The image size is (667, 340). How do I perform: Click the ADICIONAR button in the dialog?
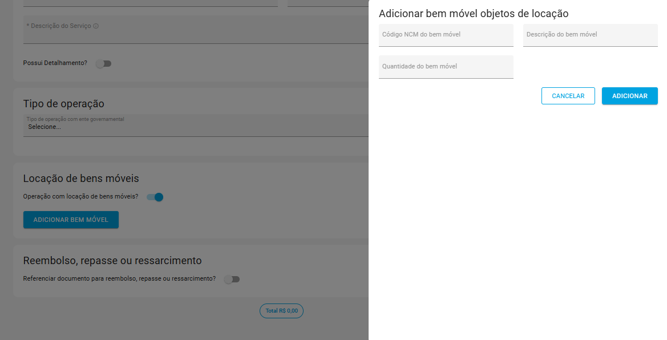coord(629,96)
